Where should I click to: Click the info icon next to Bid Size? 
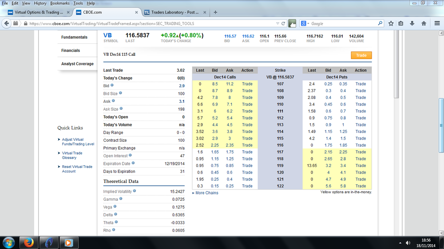click(120, 93)
